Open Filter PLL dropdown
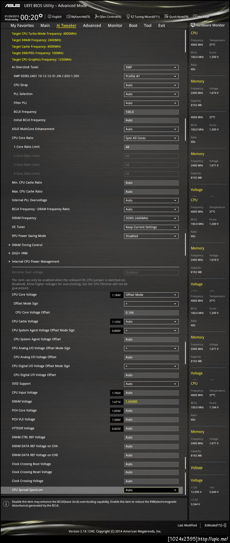Viewport: 230px width, 543px height. (151, 103)
